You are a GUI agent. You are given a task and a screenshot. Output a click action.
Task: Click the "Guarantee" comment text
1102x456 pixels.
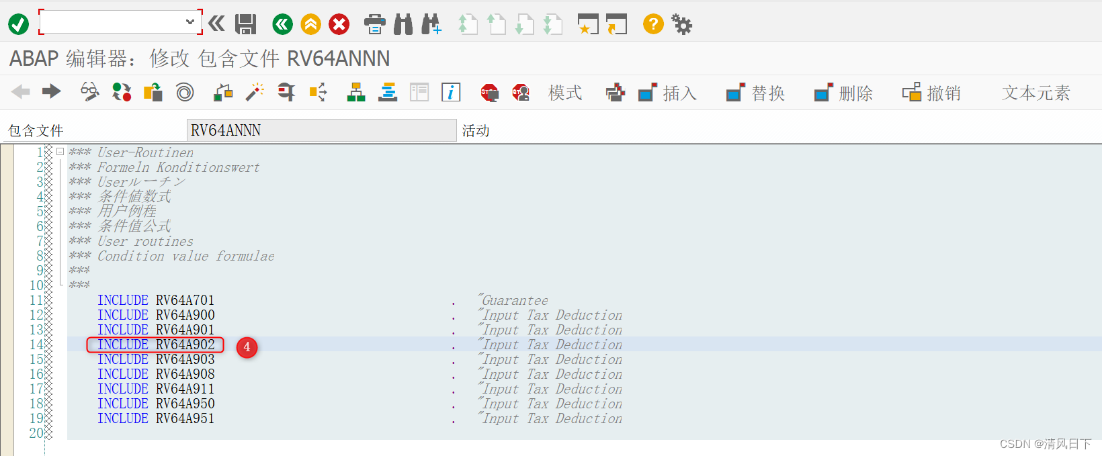(x=513, y=300)
